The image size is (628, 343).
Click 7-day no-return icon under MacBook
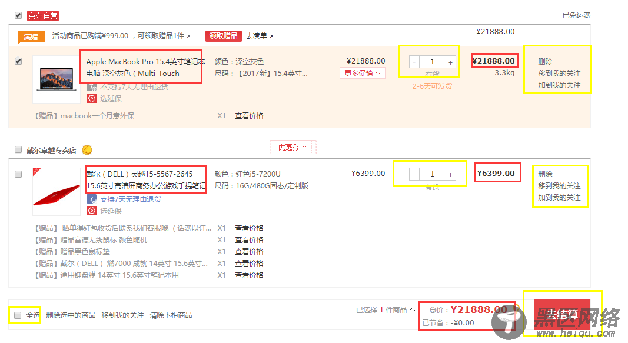(x=92, y=87)
